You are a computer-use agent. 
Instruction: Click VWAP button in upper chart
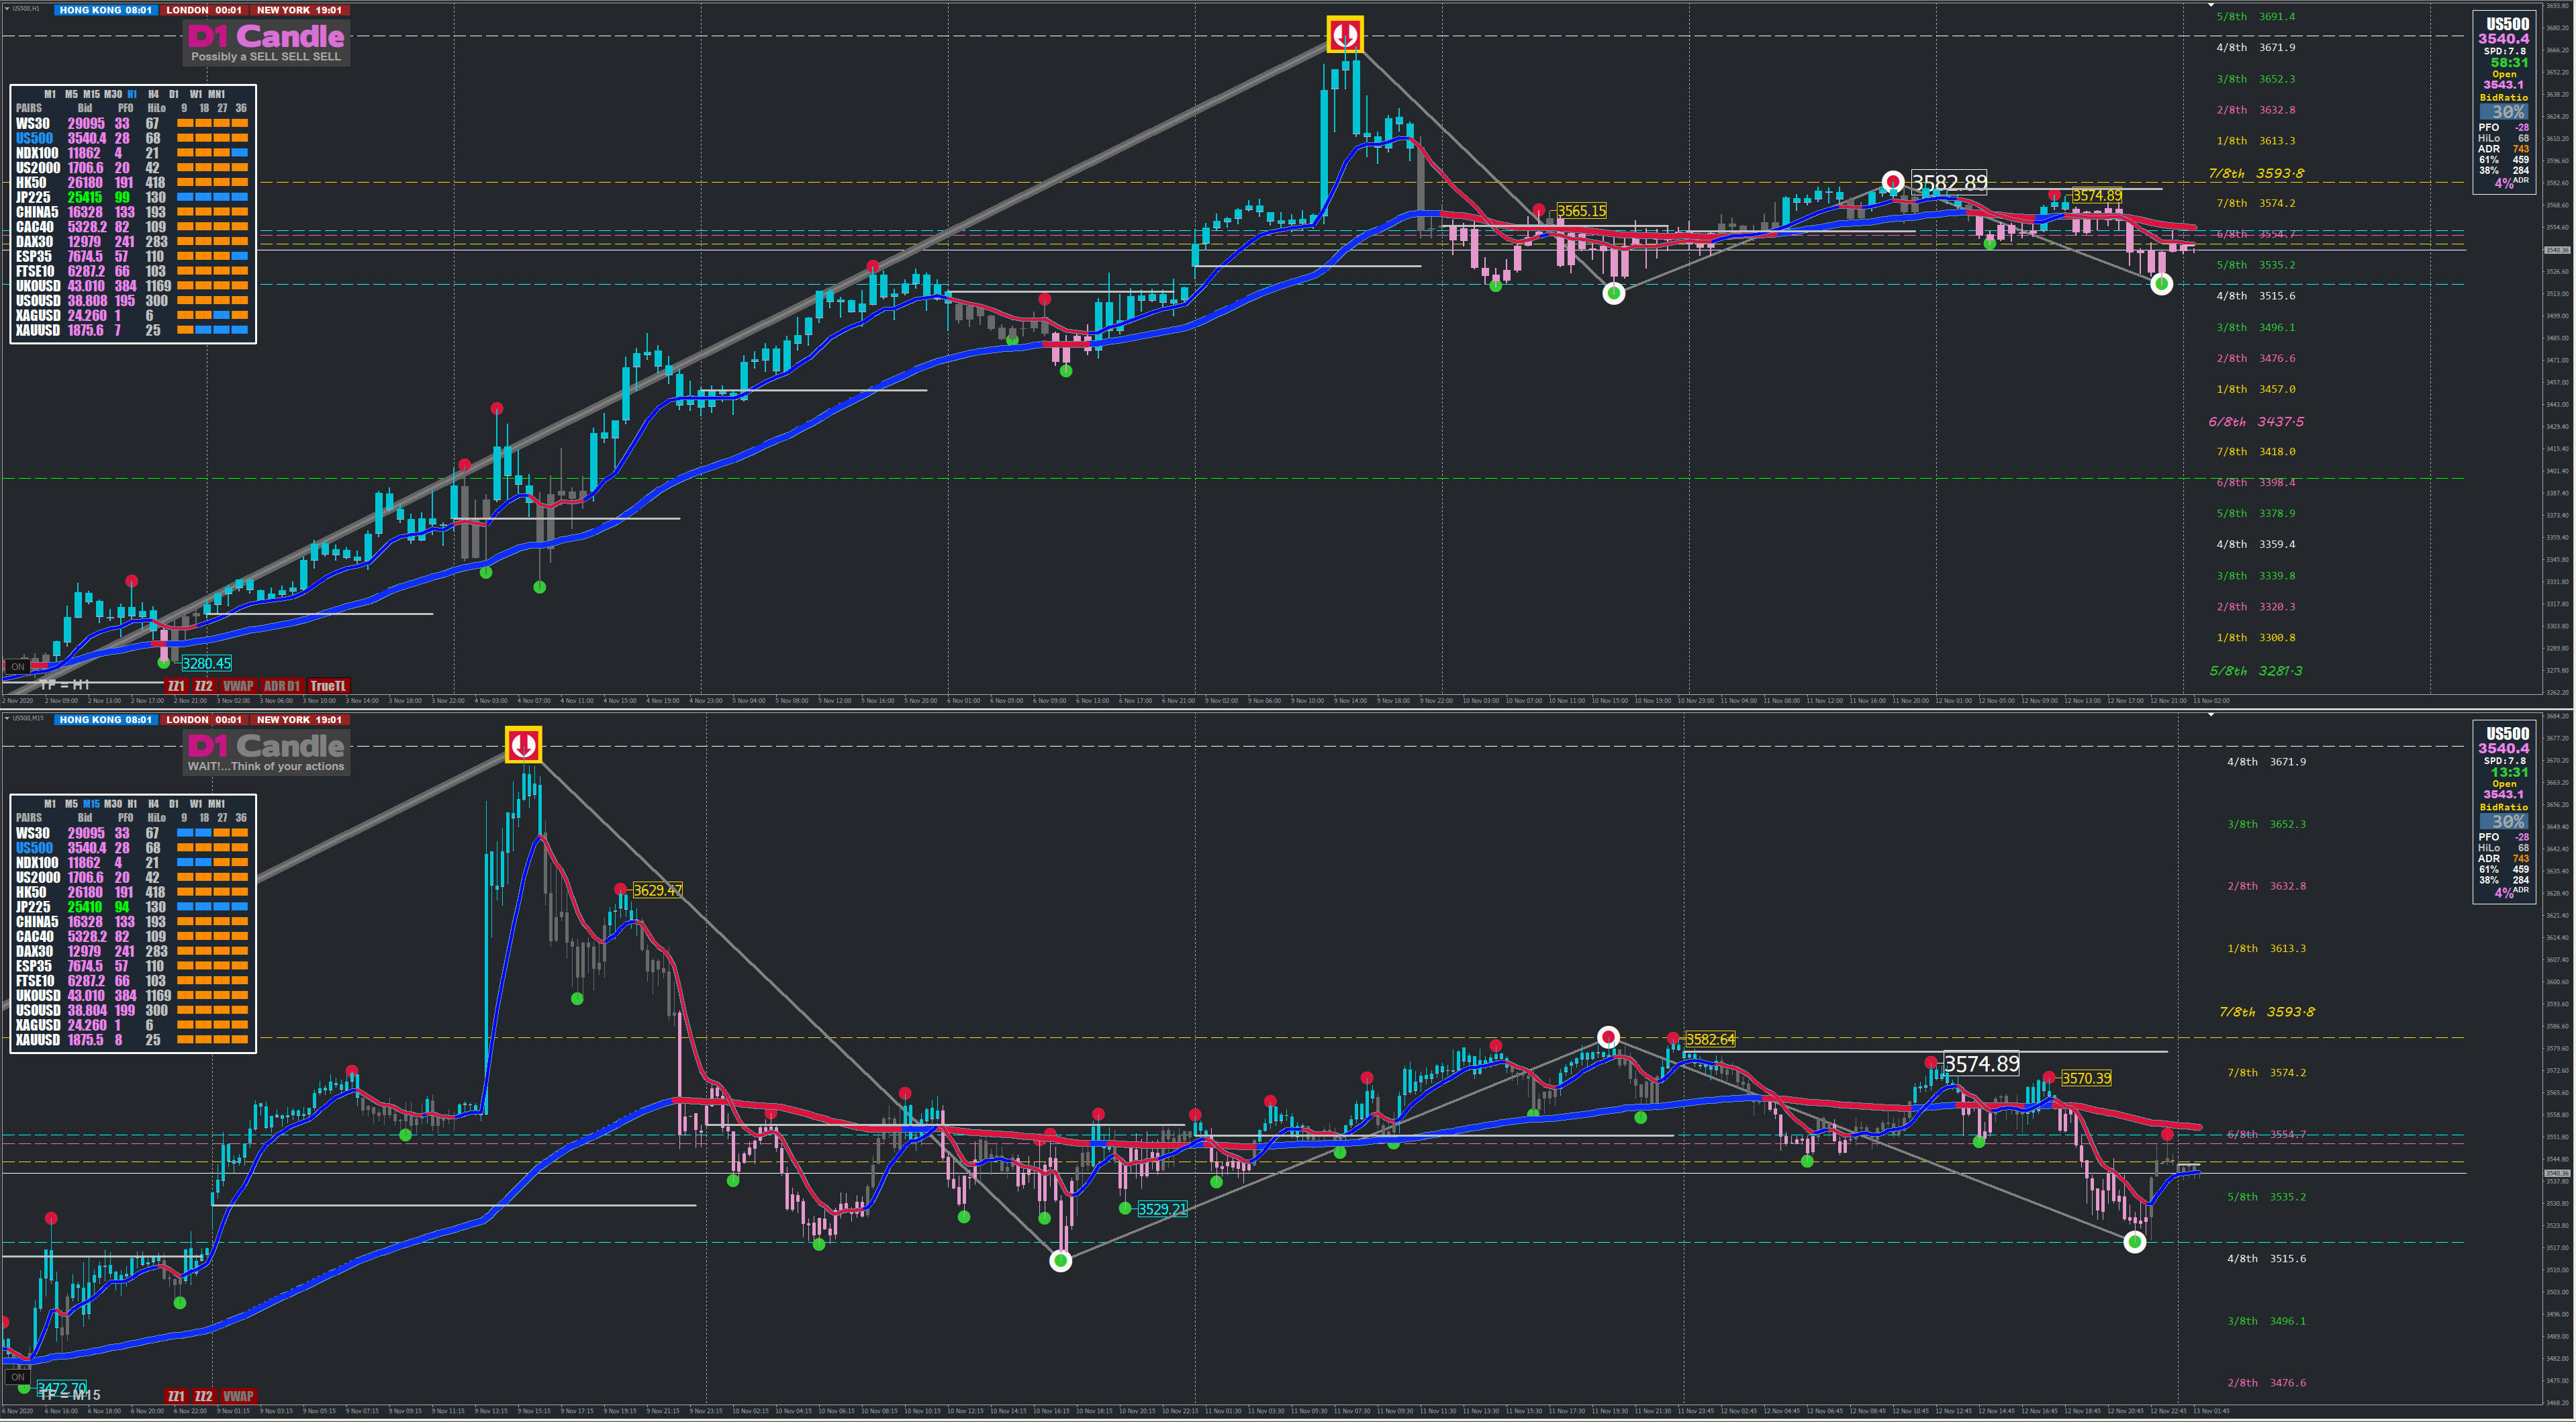pyautogui.click(x=238, y=686)
